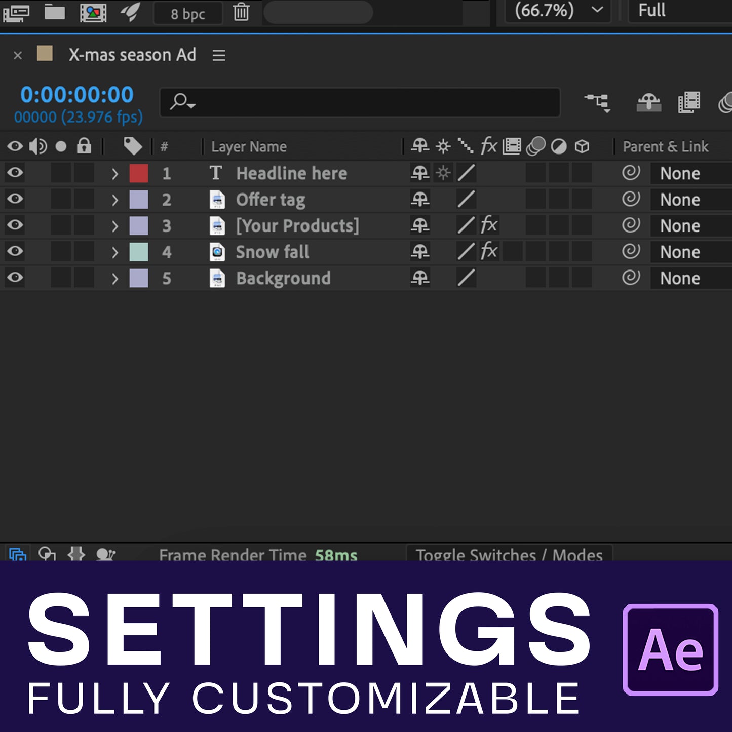Viewport: 732px width, 732px height.
Task: Hide the Background layer using its eye icon
Action: pos(15,278)
